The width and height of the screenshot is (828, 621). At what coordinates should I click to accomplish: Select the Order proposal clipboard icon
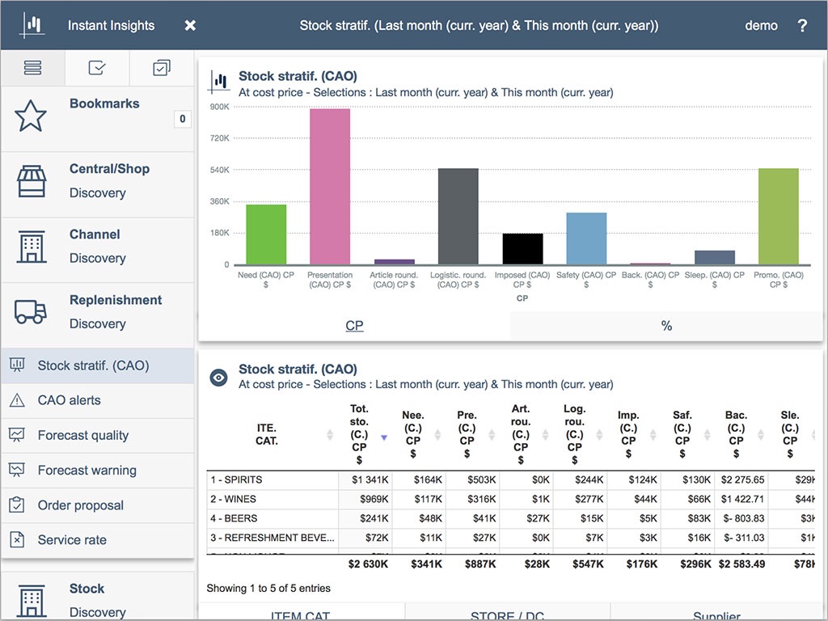(x=16, y=505)
